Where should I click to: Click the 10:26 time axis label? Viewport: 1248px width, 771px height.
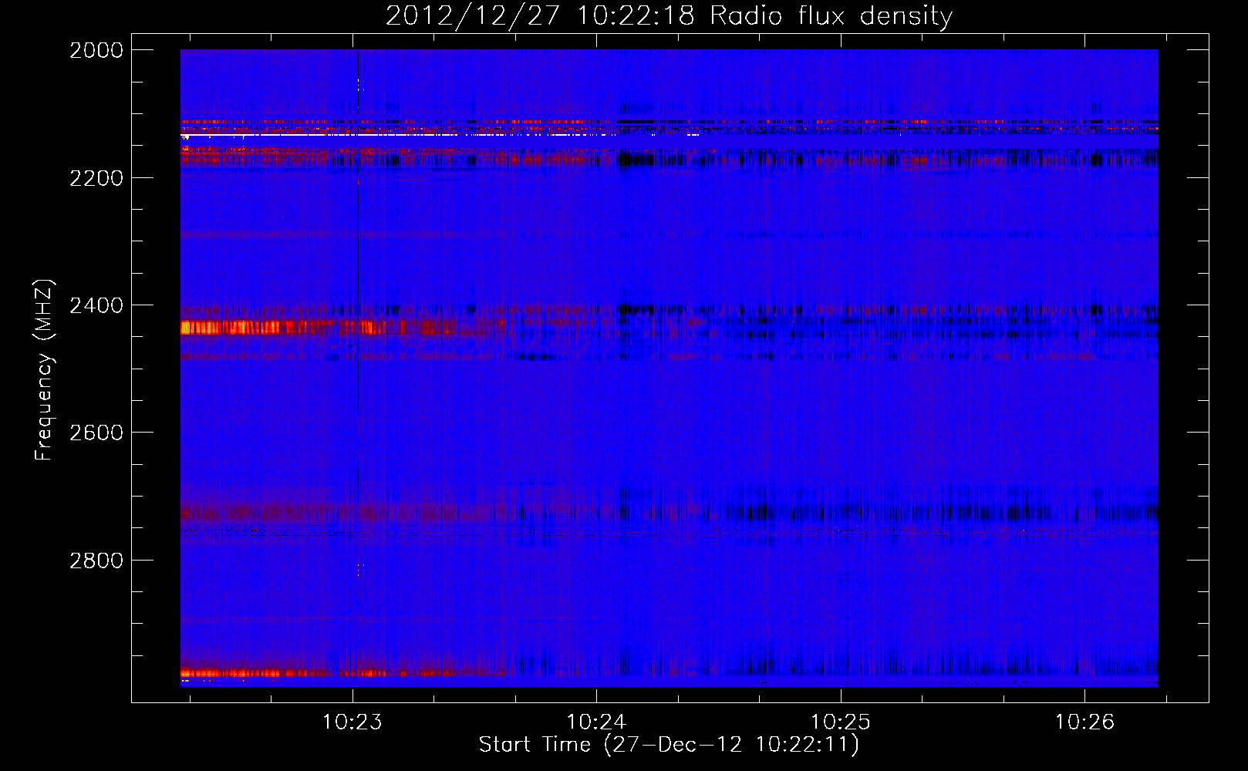tap(1084, 722)
